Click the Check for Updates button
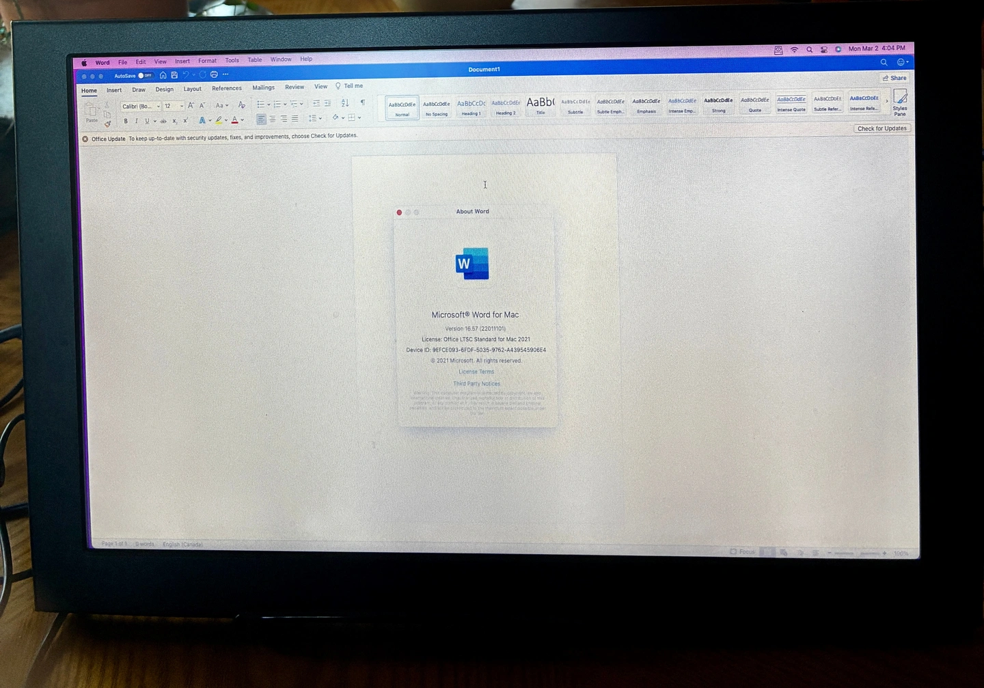The width and height of the screenshot is (984, 688). point(881,128)
